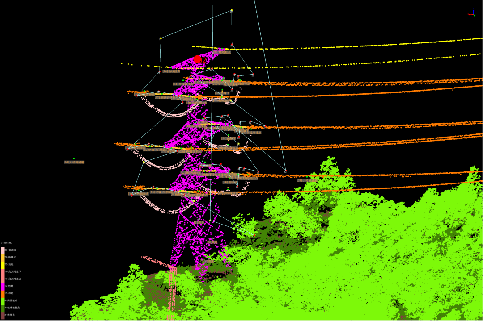The image size is (483, 321).
Task: Click the blue Z axis on the orientation gizmo
Action: (x=473, y=12)
